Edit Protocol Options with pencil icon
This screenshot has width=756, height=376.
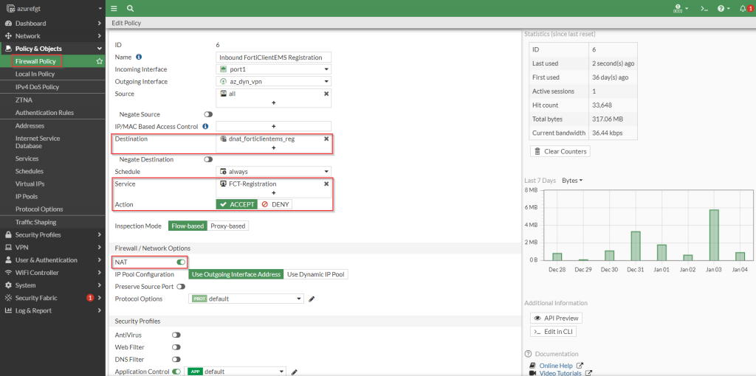point(312,299)
